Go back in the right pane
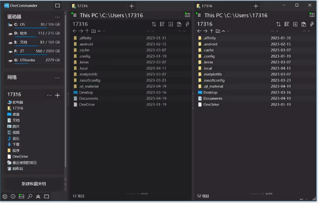 click(x=199, y=31)
